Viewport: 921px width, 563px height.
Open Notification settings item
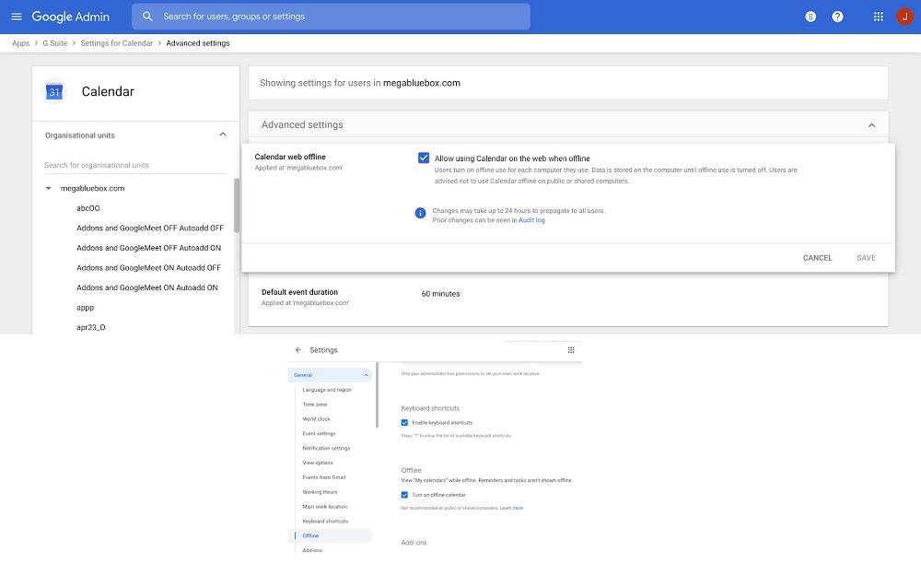pyautogui.click(x=326, y=449)
